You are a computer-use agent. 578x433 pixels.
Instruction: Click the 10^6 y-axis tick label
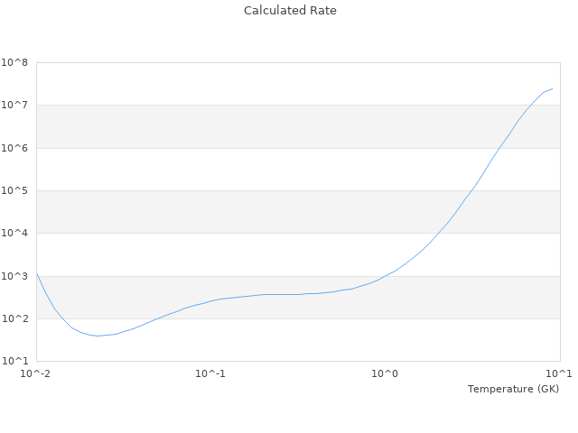click(15, 148)
